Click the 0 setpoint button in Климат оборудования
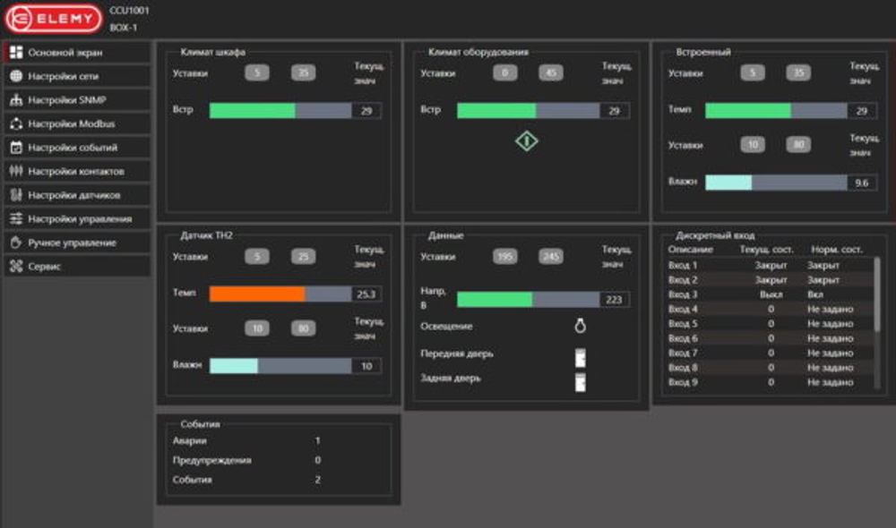Viewport: 896px width, 528px height. [x=504, y=73]
